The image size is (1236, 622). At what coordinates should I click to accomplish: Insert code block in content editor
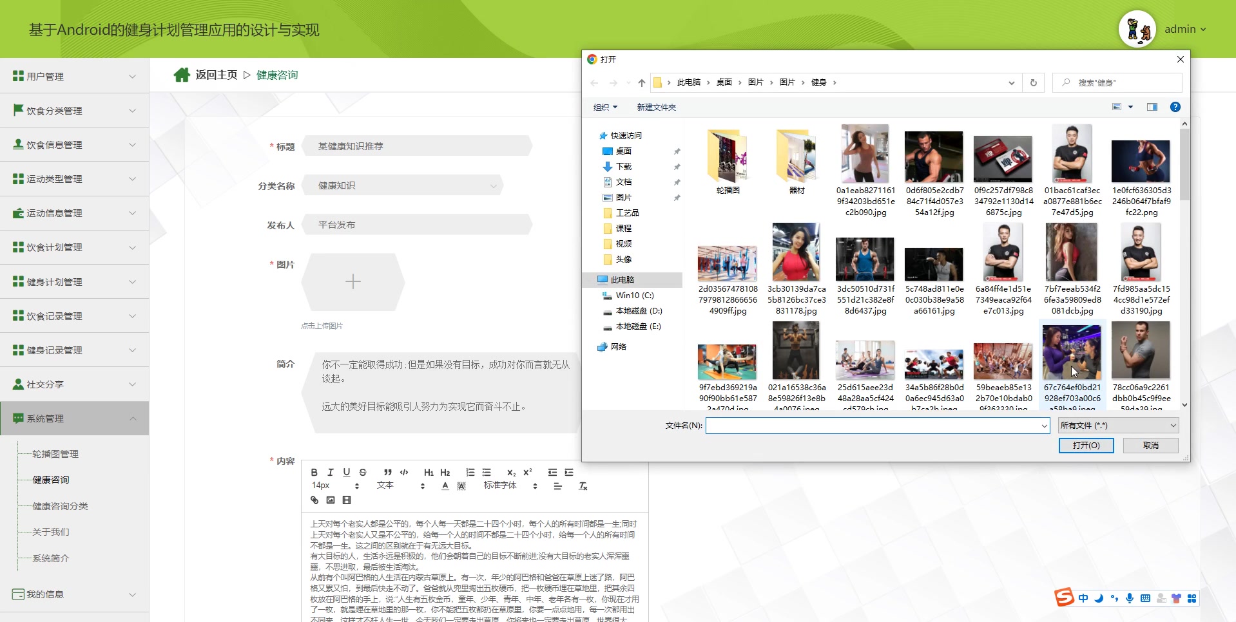click(404, 473)
